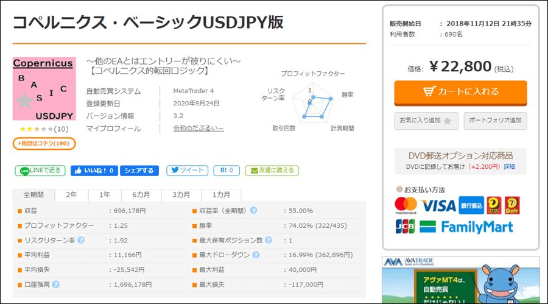Screen dimensions: 548x304
Task: Click help icon next to リスクリターン率
Action: pos(81,240)
